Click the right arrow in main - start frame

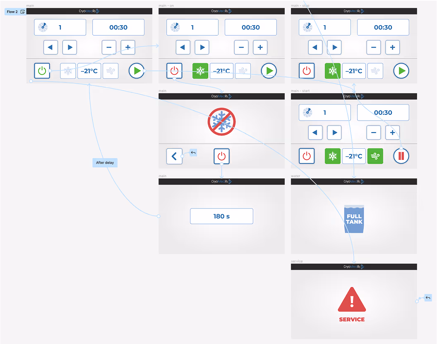[x=334, y=133]
